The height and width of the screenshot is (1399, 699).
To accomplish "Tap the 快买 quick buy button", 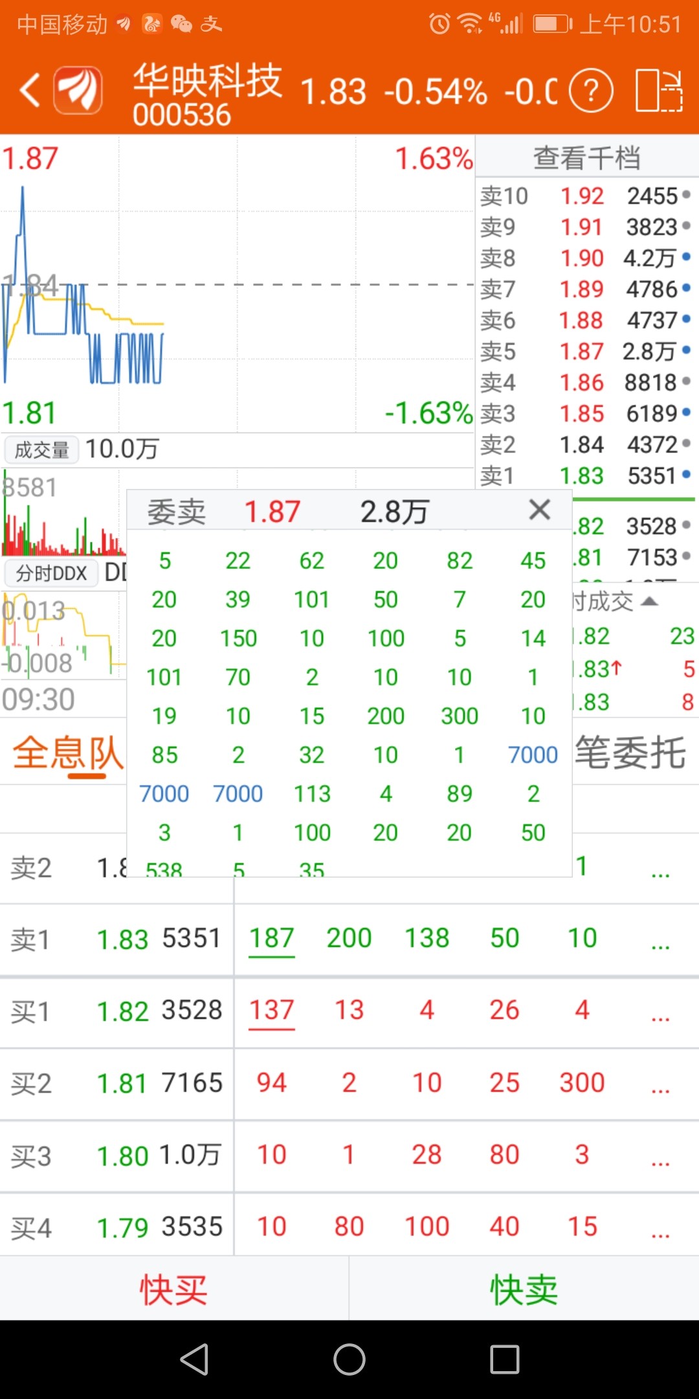I will (174, 1290).
